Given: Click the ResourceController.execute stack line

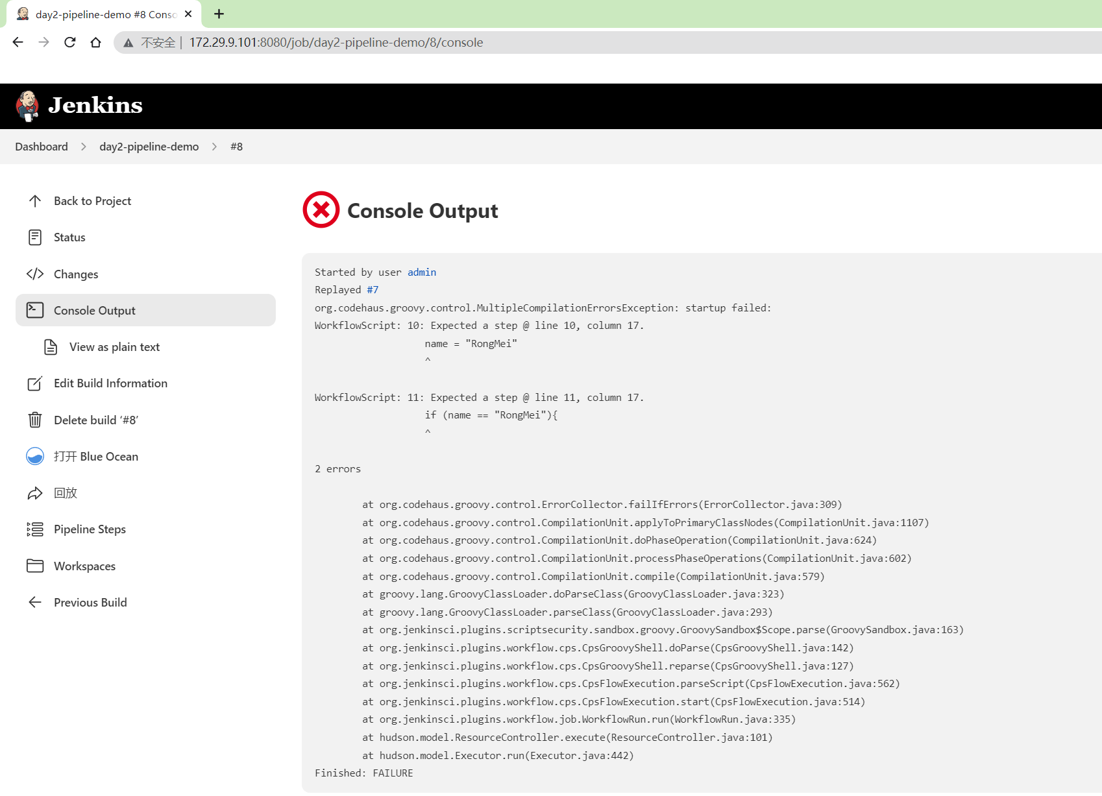Looking at the screenshot, I should [x=567, y=738].
